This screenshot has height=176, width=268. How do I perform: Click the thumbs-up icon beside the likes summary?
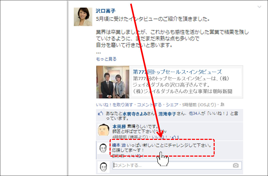pyautogui.click(x=100, y=114)
